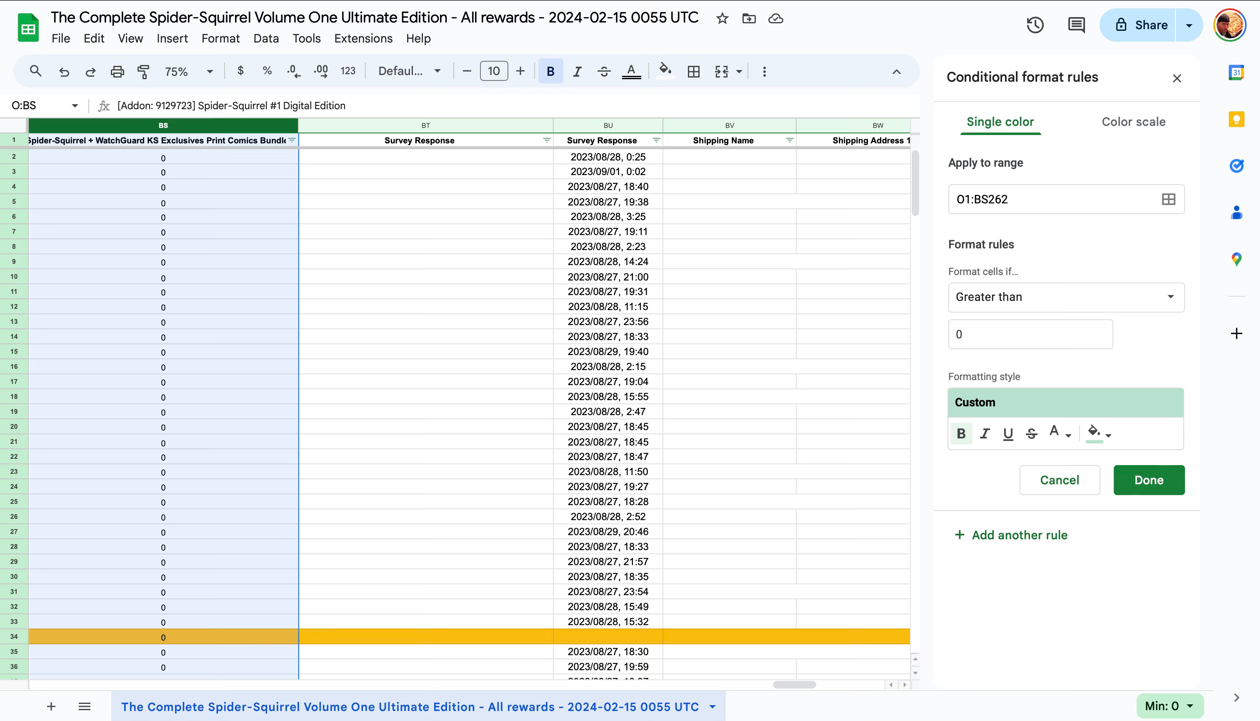Open sheet tab options arrow

(712, 707)
